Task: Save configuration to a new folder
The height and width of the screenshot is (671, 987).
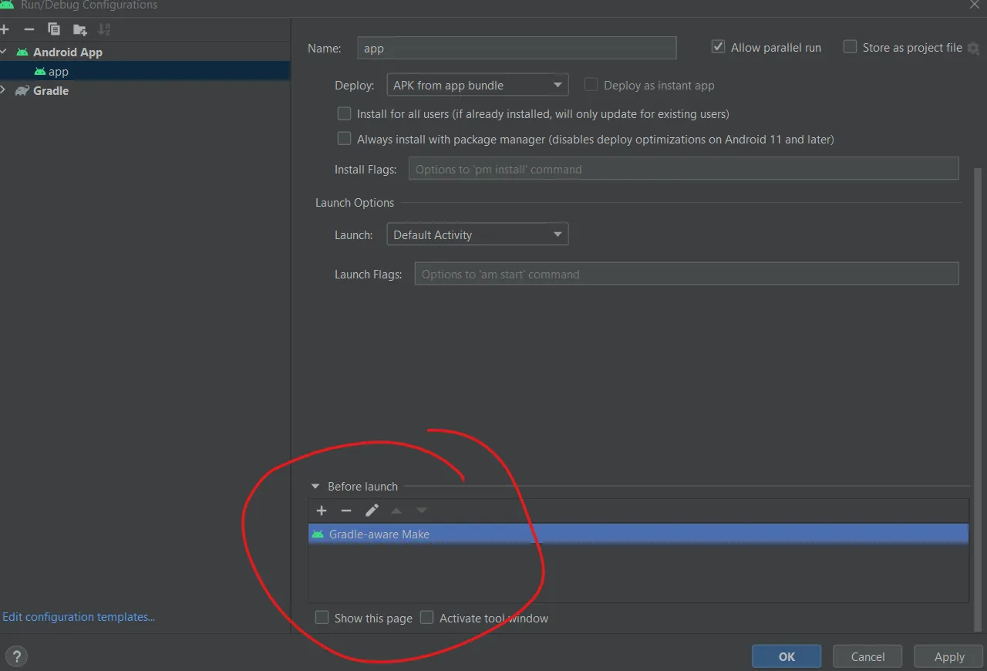Action: click(79, 29)
